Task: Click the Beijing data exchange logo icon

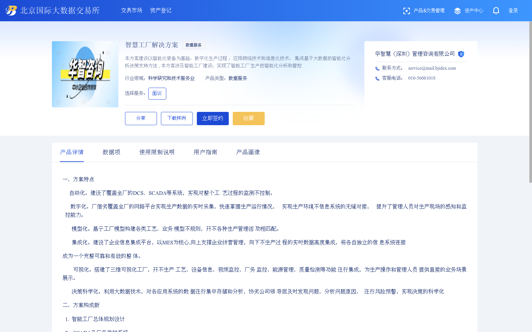Action: tap(11, 11)
